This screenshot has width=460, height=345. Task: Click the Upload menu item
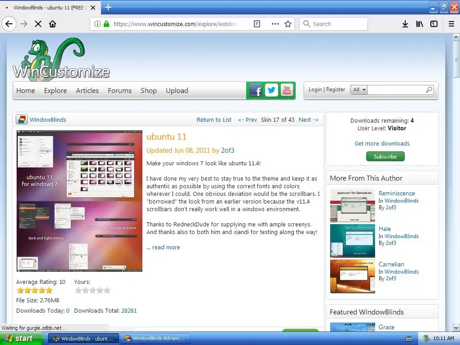177,91
